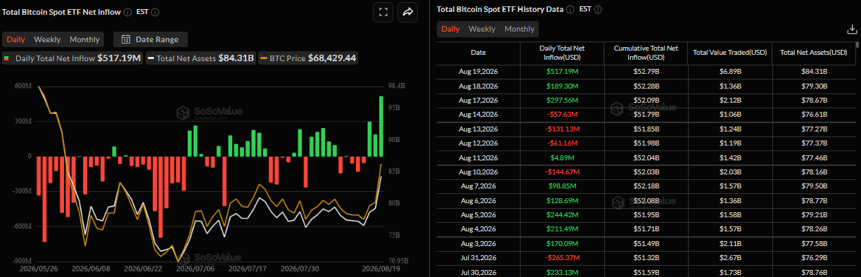The image size is (861, 277).
Task: Toggle Daily Total Net Inflow legend series
Action: pyautogui.click(x=72, y=58)
